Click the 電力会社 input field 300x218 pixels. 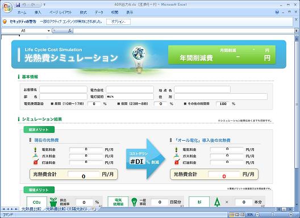coord(130,90)
